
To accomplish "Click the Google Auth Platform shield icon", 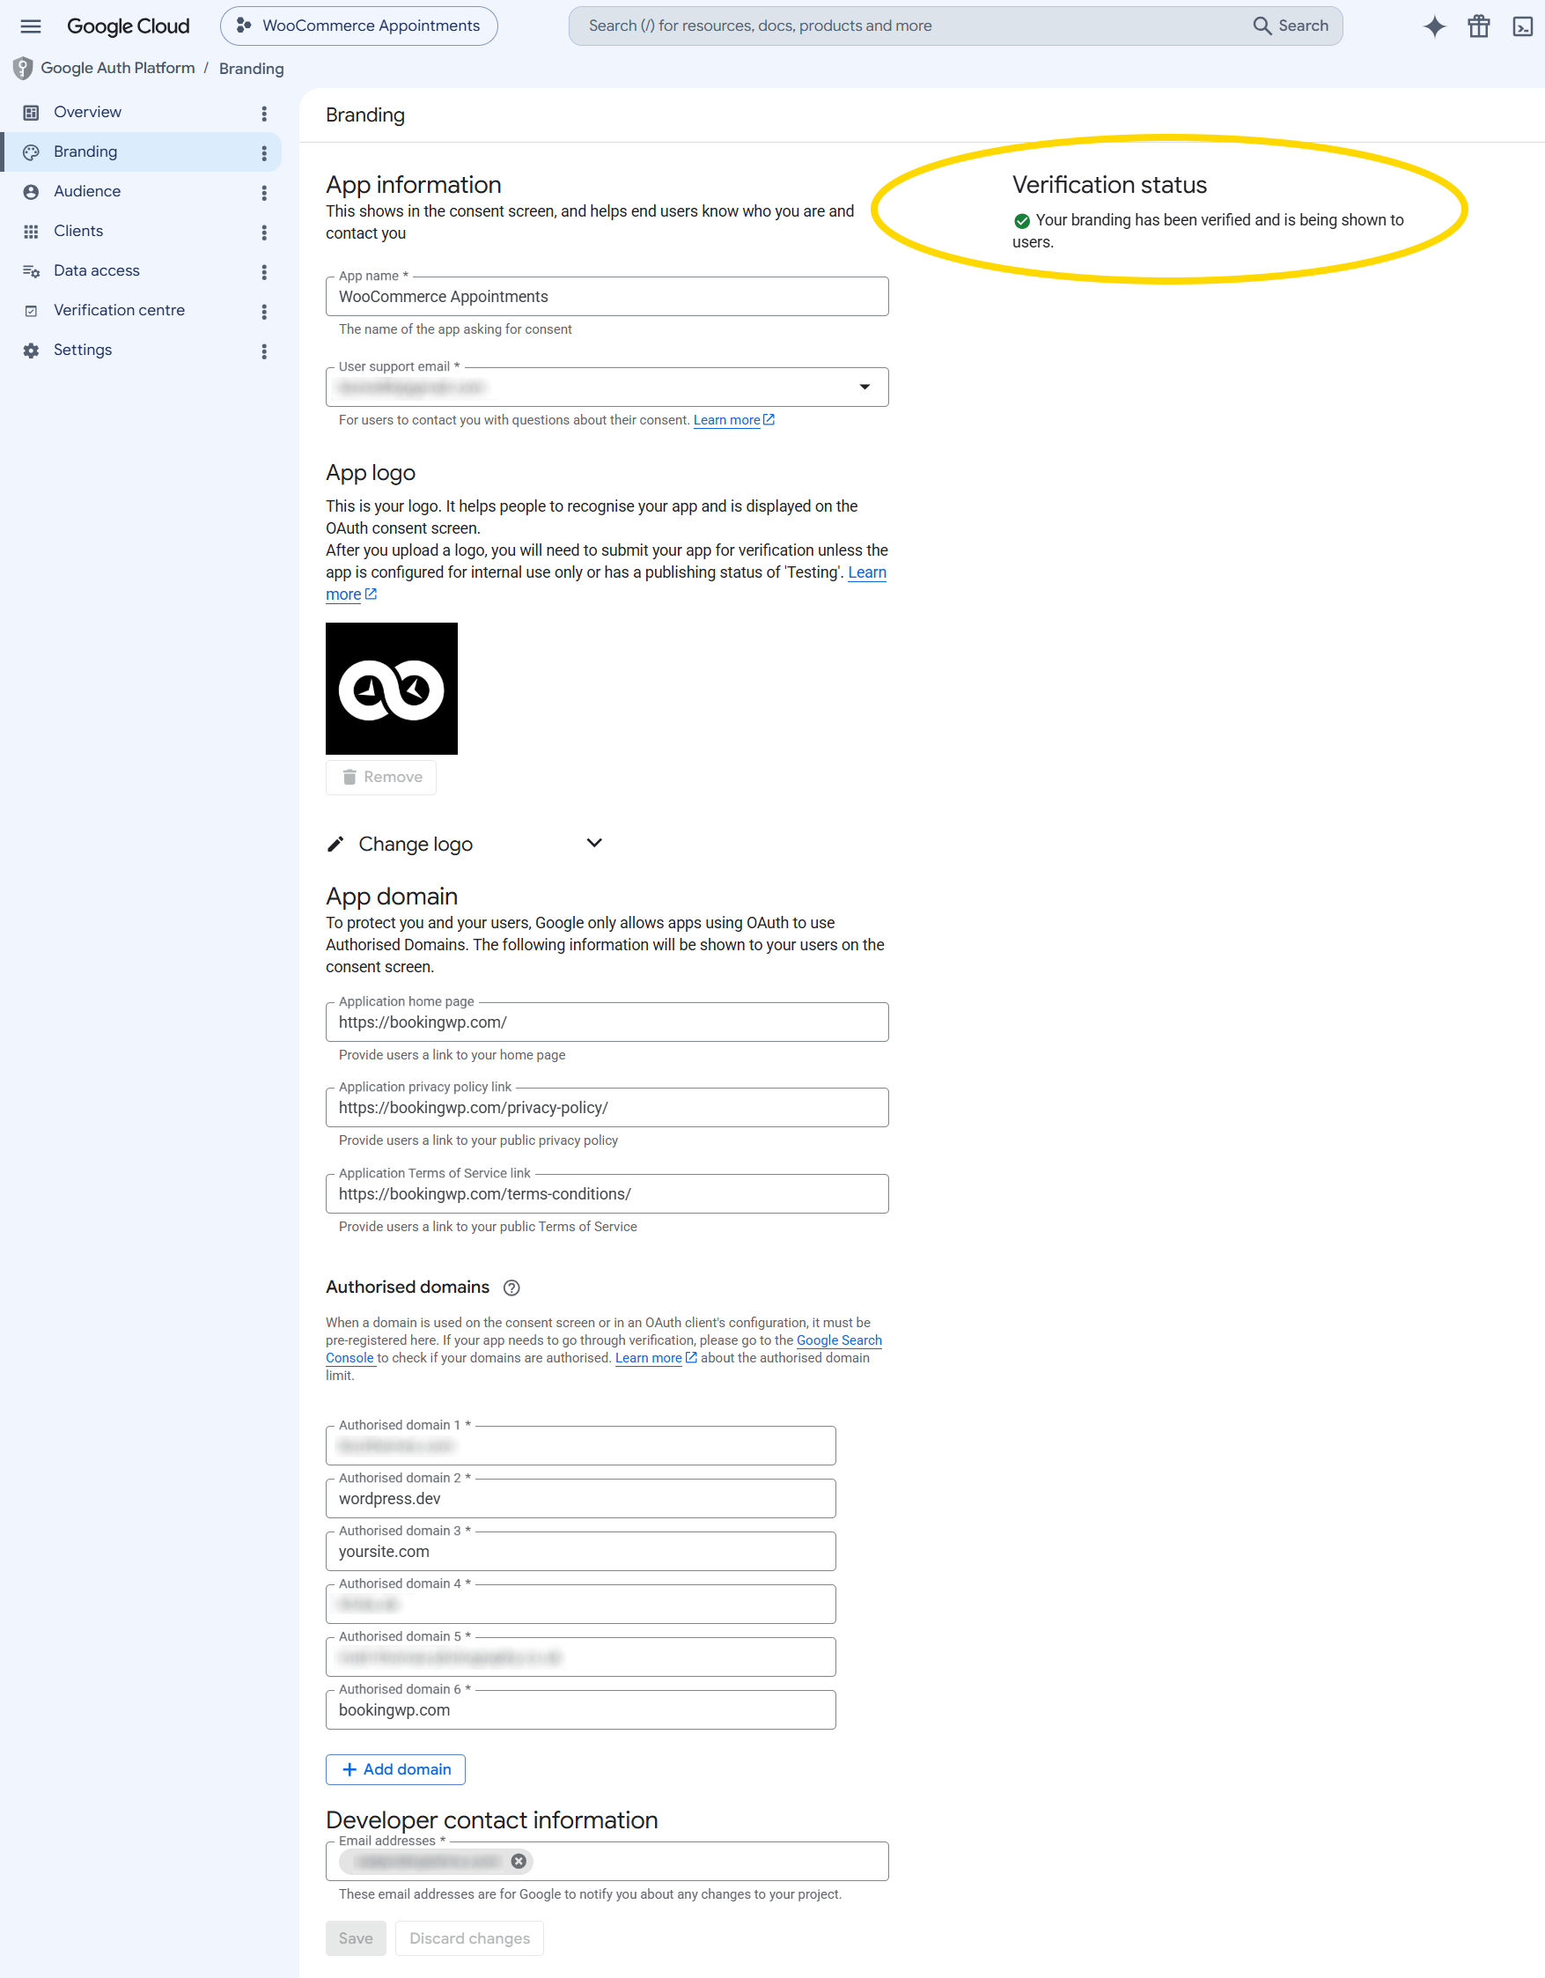I will tap(23, 68).
